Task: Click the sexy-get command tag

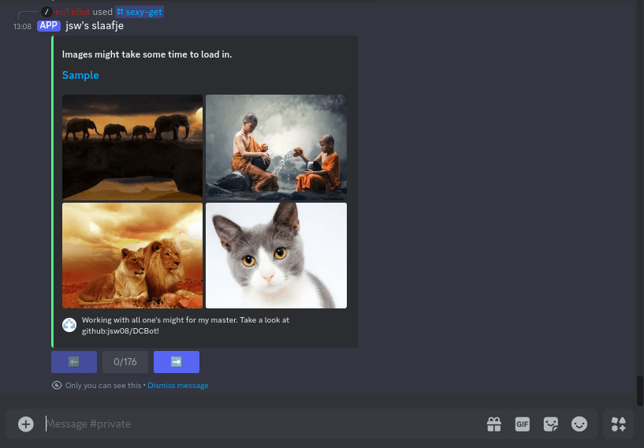Action: (140, 12)
